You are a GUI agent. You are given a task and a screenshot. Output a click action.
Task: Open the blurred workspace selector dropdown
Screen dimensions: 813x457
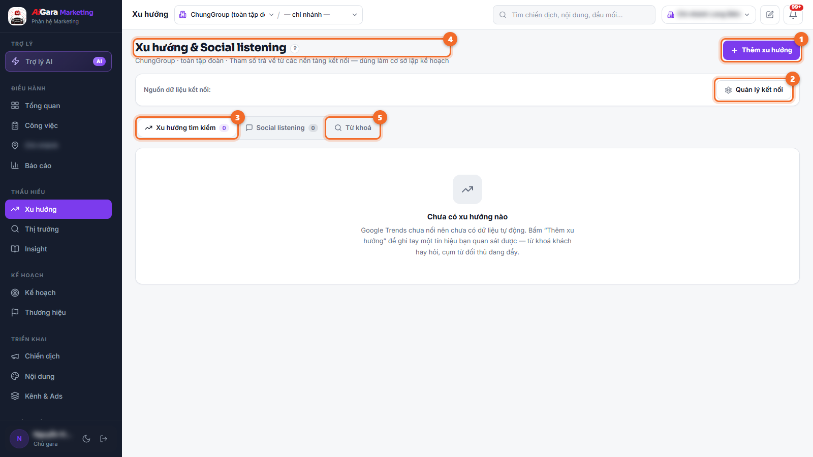pos(709,15)
